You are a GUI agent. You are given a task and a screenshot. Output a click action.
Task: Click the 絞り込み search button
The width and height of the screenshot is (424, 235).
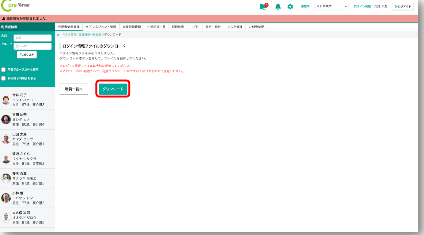click(27, 55)
